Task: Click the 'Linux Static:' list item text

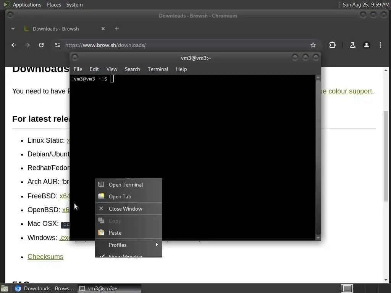Action: point(46,140)
